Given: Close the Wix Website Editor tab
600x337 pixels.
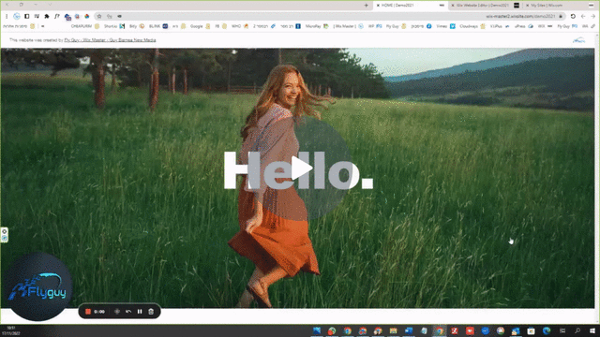Looking at the screenshot, I should [x=453, y=6].
